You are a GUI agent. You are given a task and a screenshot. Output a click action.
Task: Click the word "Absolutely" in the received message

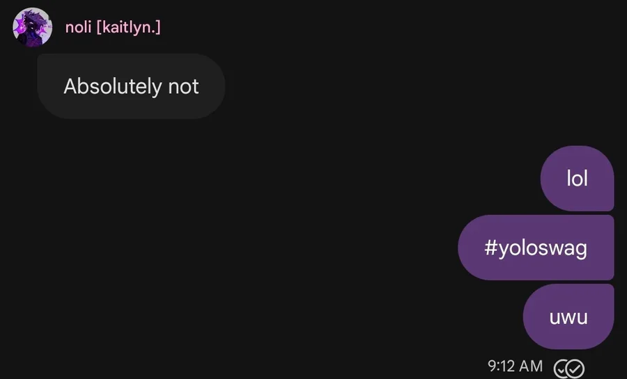(x=112, y=86)
